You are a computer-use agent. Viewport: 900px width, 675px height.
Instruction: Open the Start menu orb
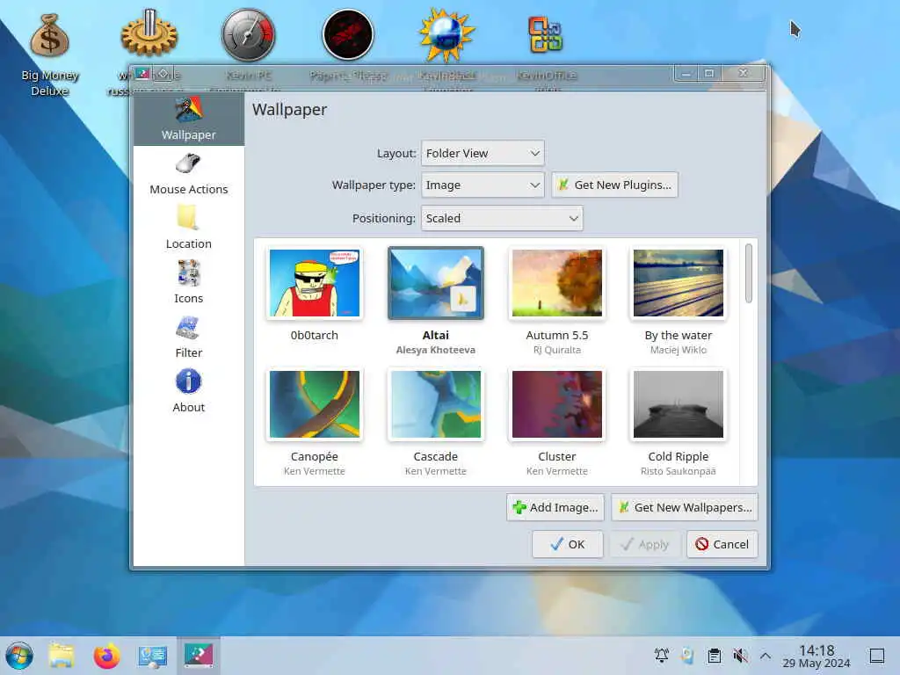[19, 656]
